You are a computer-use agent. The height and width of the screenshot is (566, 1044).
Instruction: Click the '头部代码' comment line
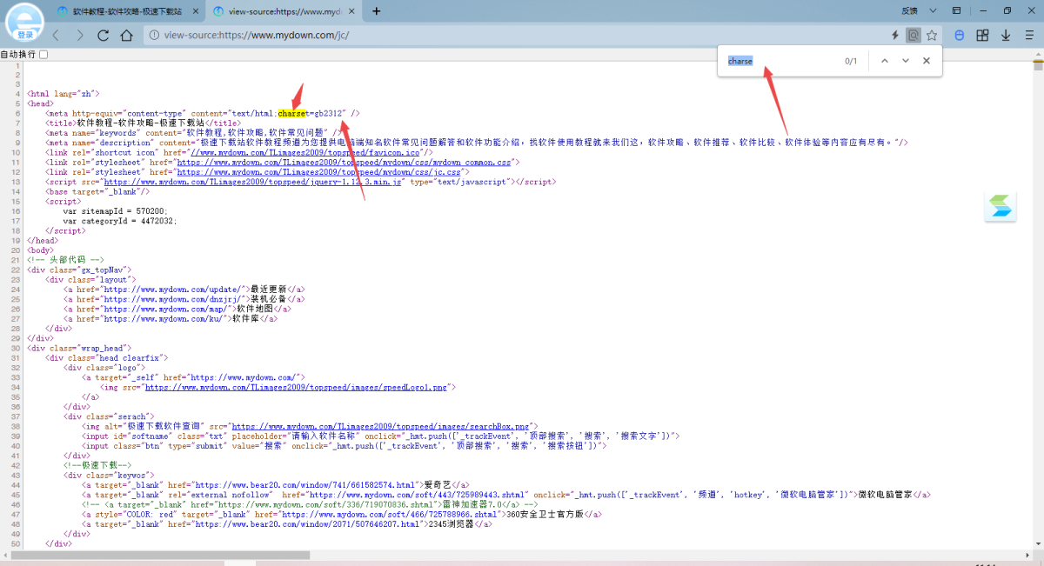66,260
